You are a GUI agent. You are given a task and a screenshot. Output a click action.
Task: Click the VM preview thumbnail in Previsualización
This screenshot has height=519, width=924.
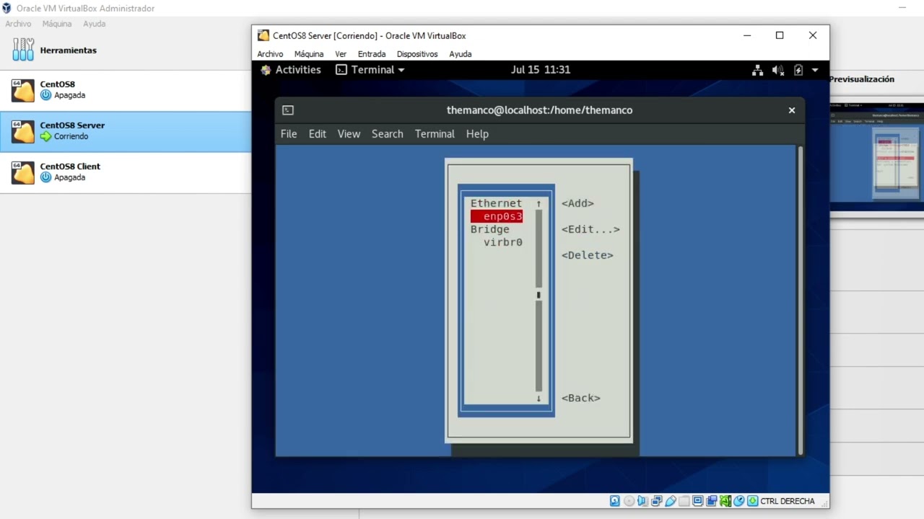pos(876,156)
